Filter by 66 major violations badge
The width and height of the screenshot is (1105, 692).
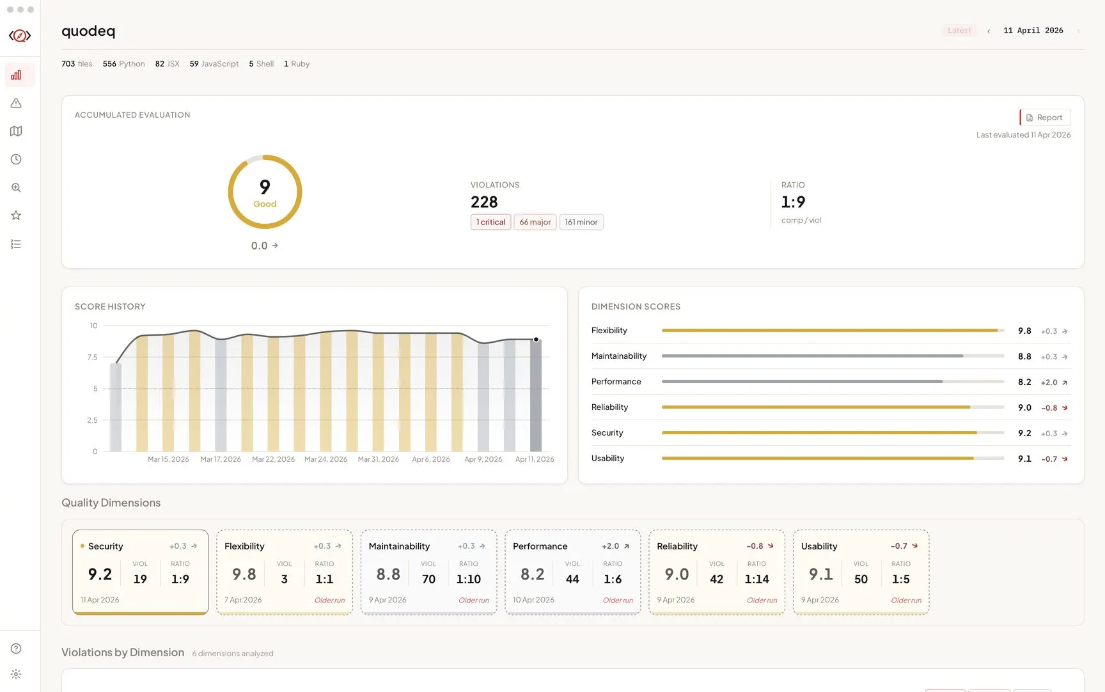pyautogui.click(x=535, y=222)
